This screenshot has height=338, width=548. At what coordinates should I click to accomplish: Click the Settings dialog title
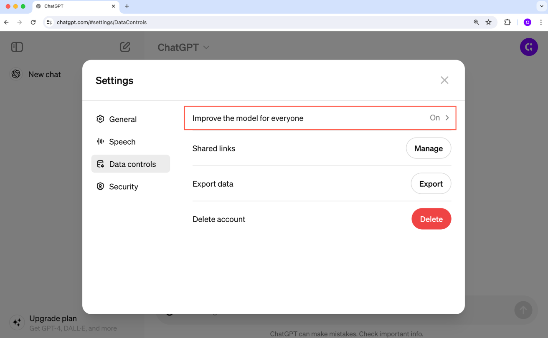[114, 80]
